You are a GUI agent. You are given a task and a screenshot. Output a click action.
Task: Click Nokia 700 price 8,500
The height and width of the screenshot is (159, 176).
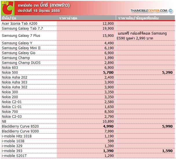click(109, 112)
